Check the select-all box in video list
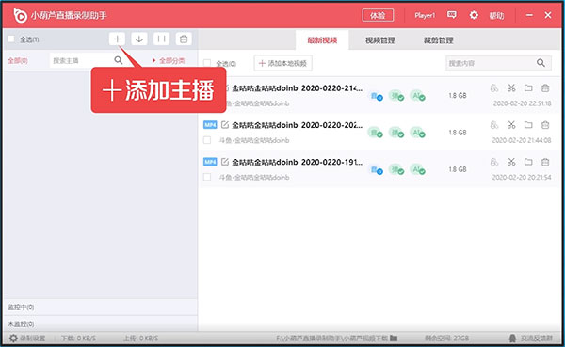Viewport: 565px width, 347px height. [207, 63]
